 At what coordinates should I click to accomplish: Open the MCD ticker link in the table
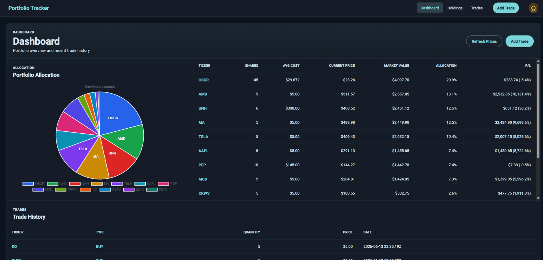pyautogui.click(x=203, y=179)
